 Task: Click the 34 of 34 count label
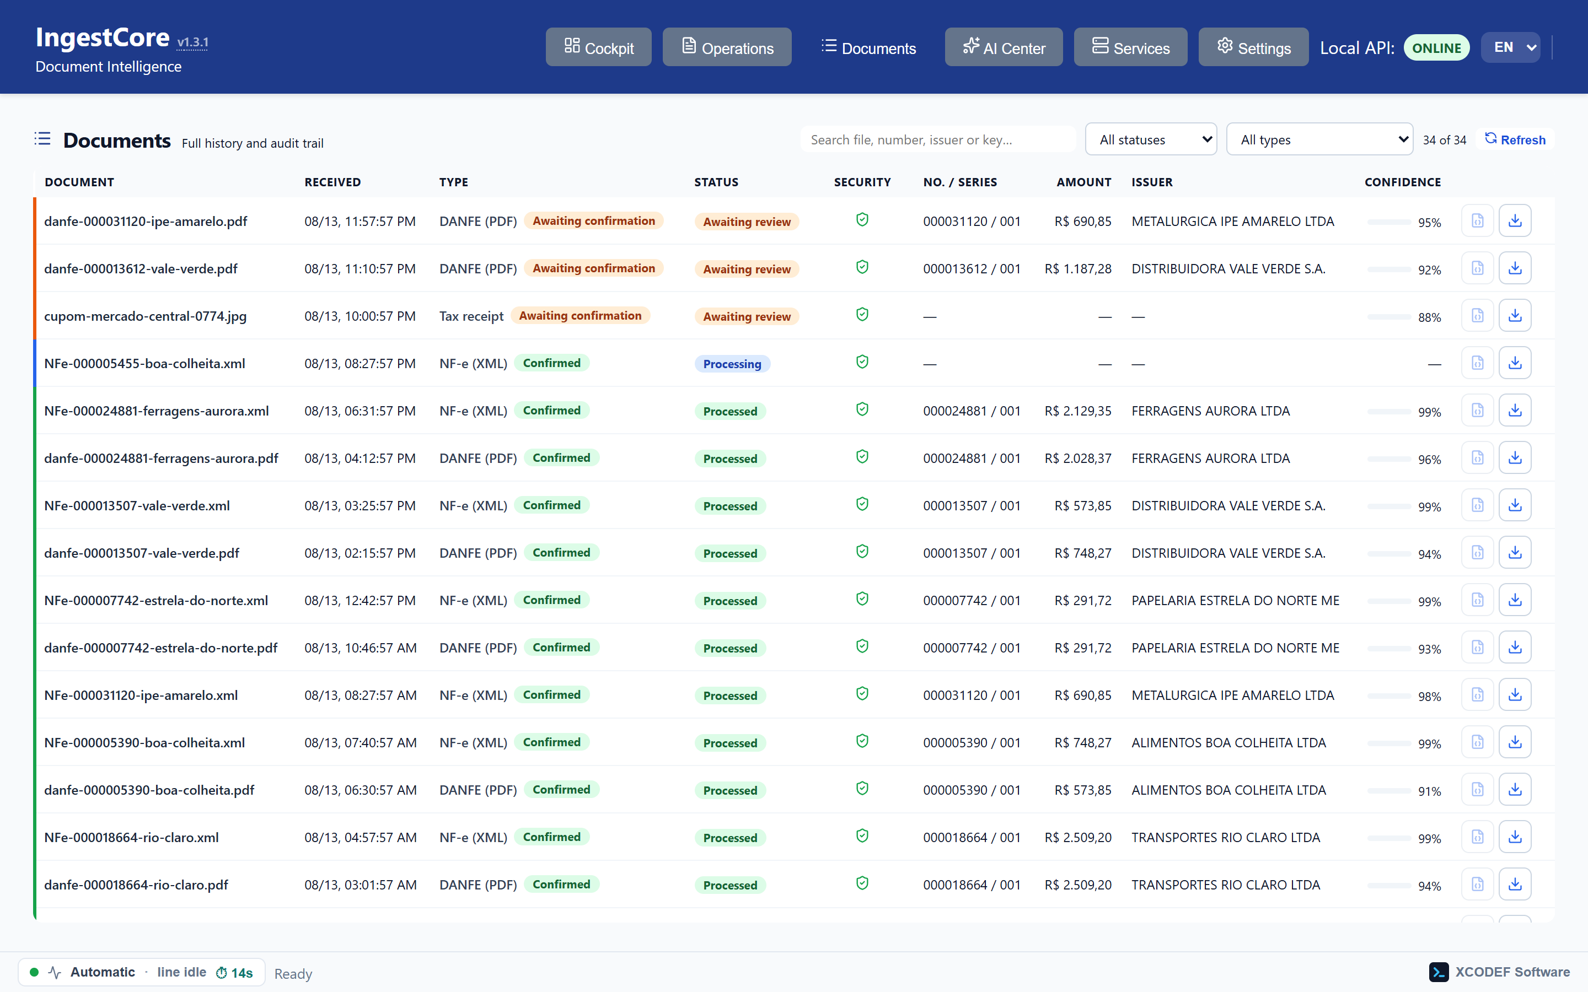(1444, 140)
